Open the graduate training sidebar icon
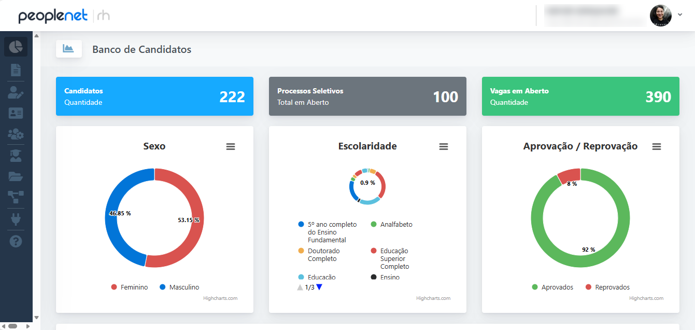Screen dimensions: 695x330 (16, 155)
